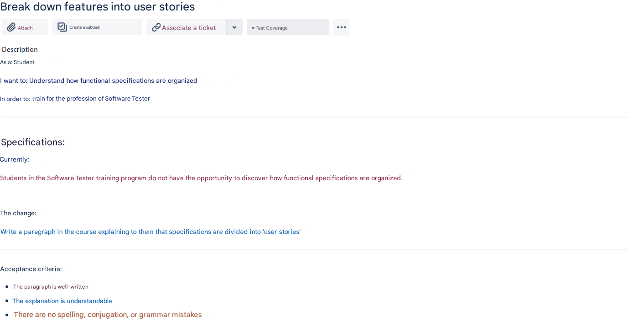Viewport: 628px width, 325px height.
Task: Click the 'I want to: Understand' description line
Action: tap(99, 81)
